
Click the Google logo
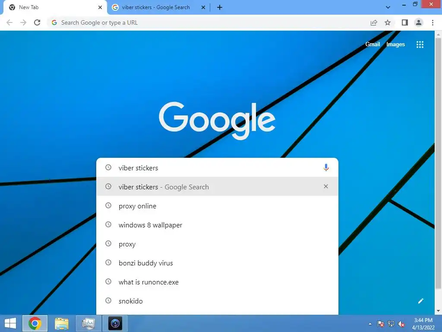tap(217, 121)
